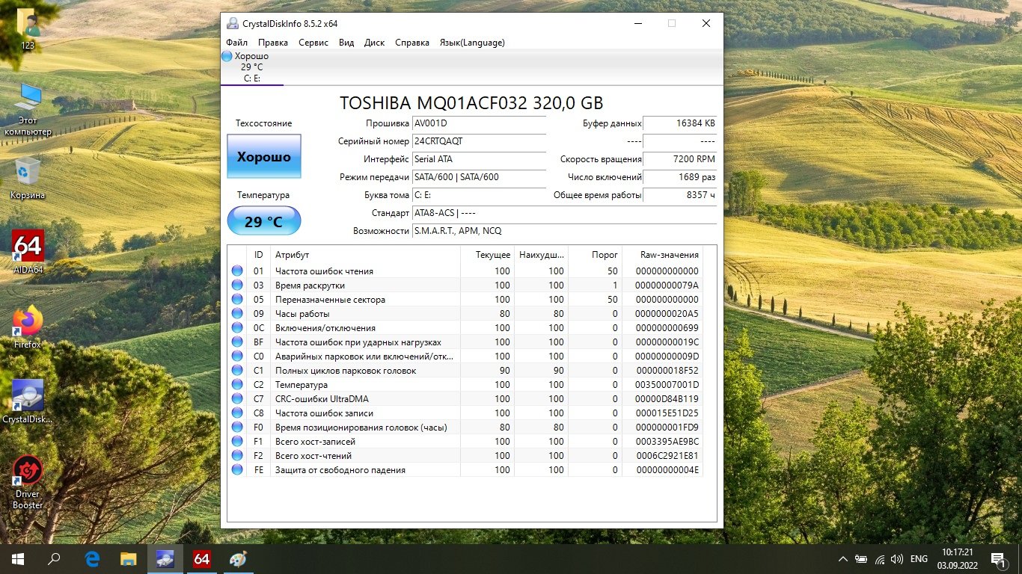Open the Корзина recycle bin icon

pyautogui.click(x=28, y=178)
